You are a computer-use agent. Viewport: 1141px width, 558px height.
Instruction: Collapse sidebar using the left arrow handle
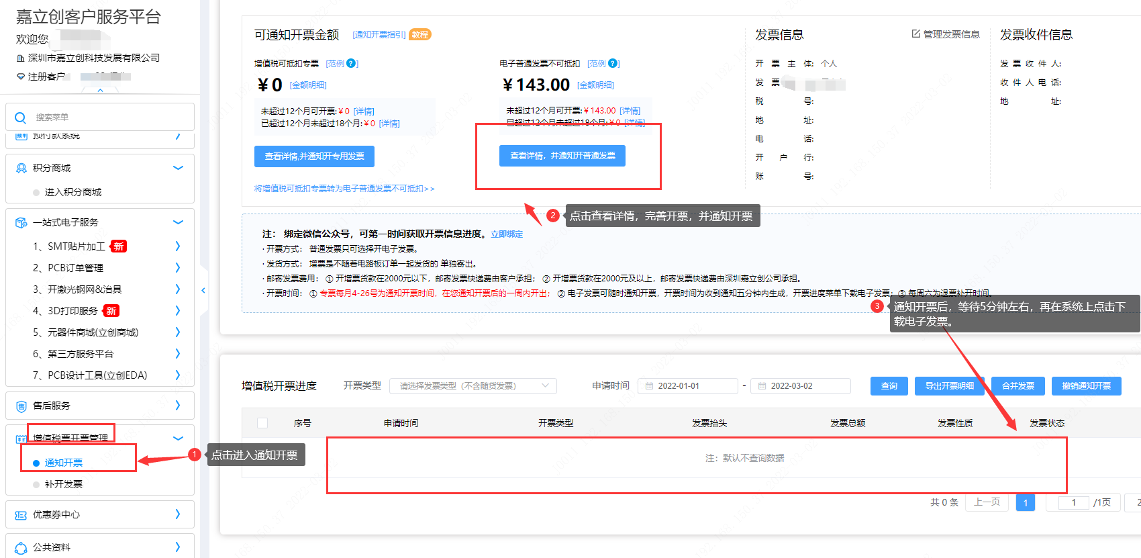coord(203,290)
